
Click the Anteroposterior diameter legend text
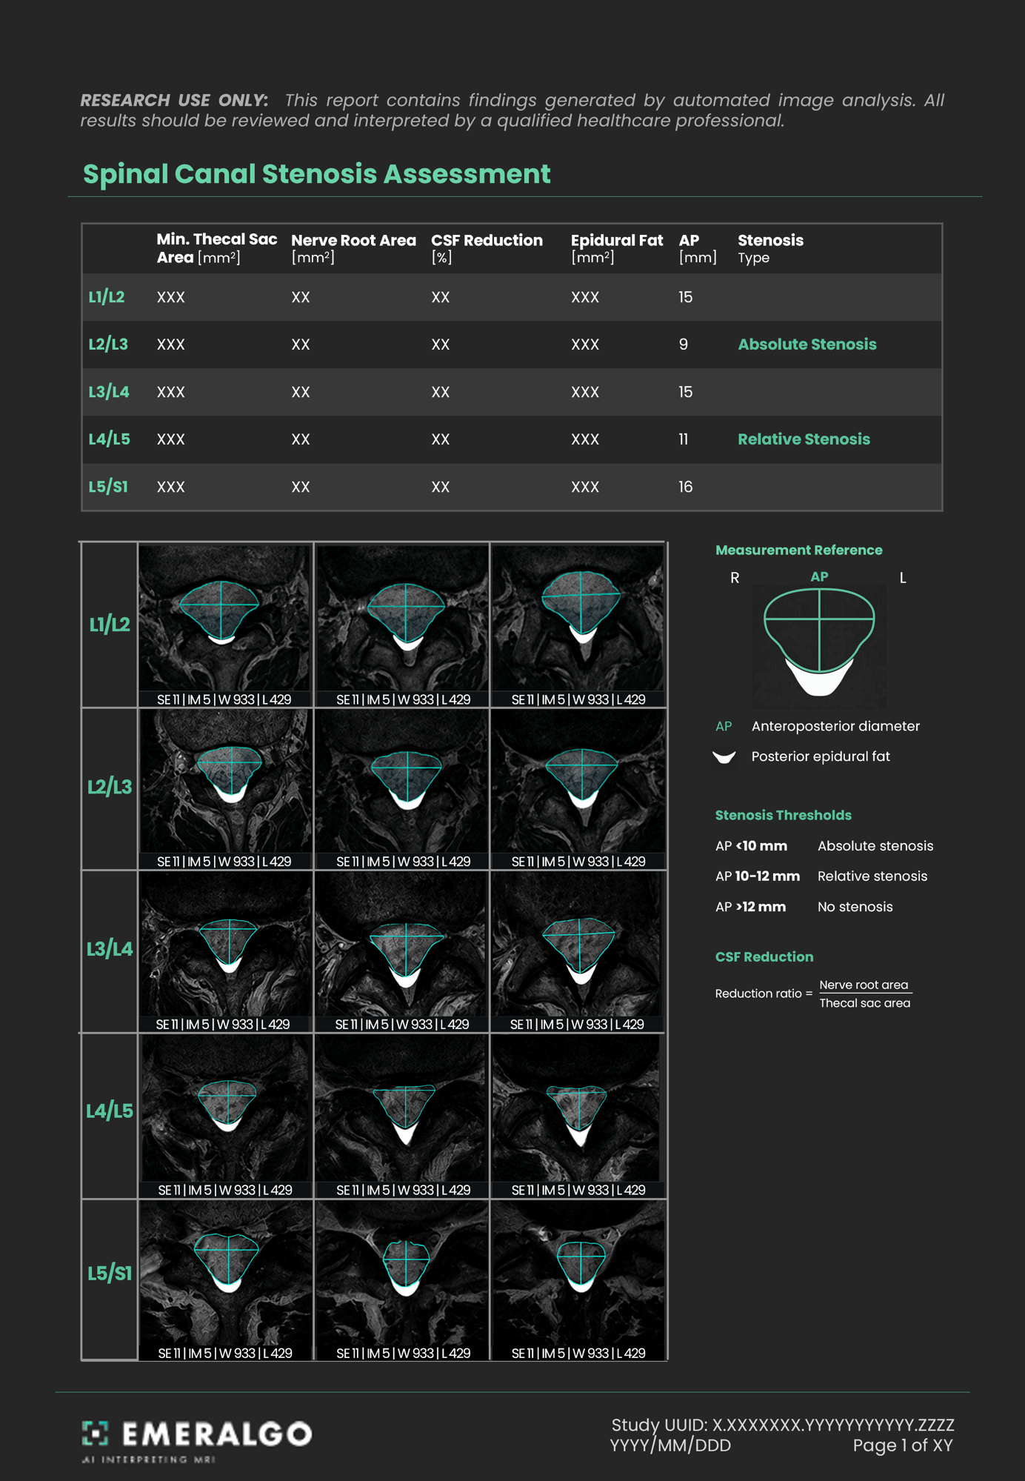point(835,727)
